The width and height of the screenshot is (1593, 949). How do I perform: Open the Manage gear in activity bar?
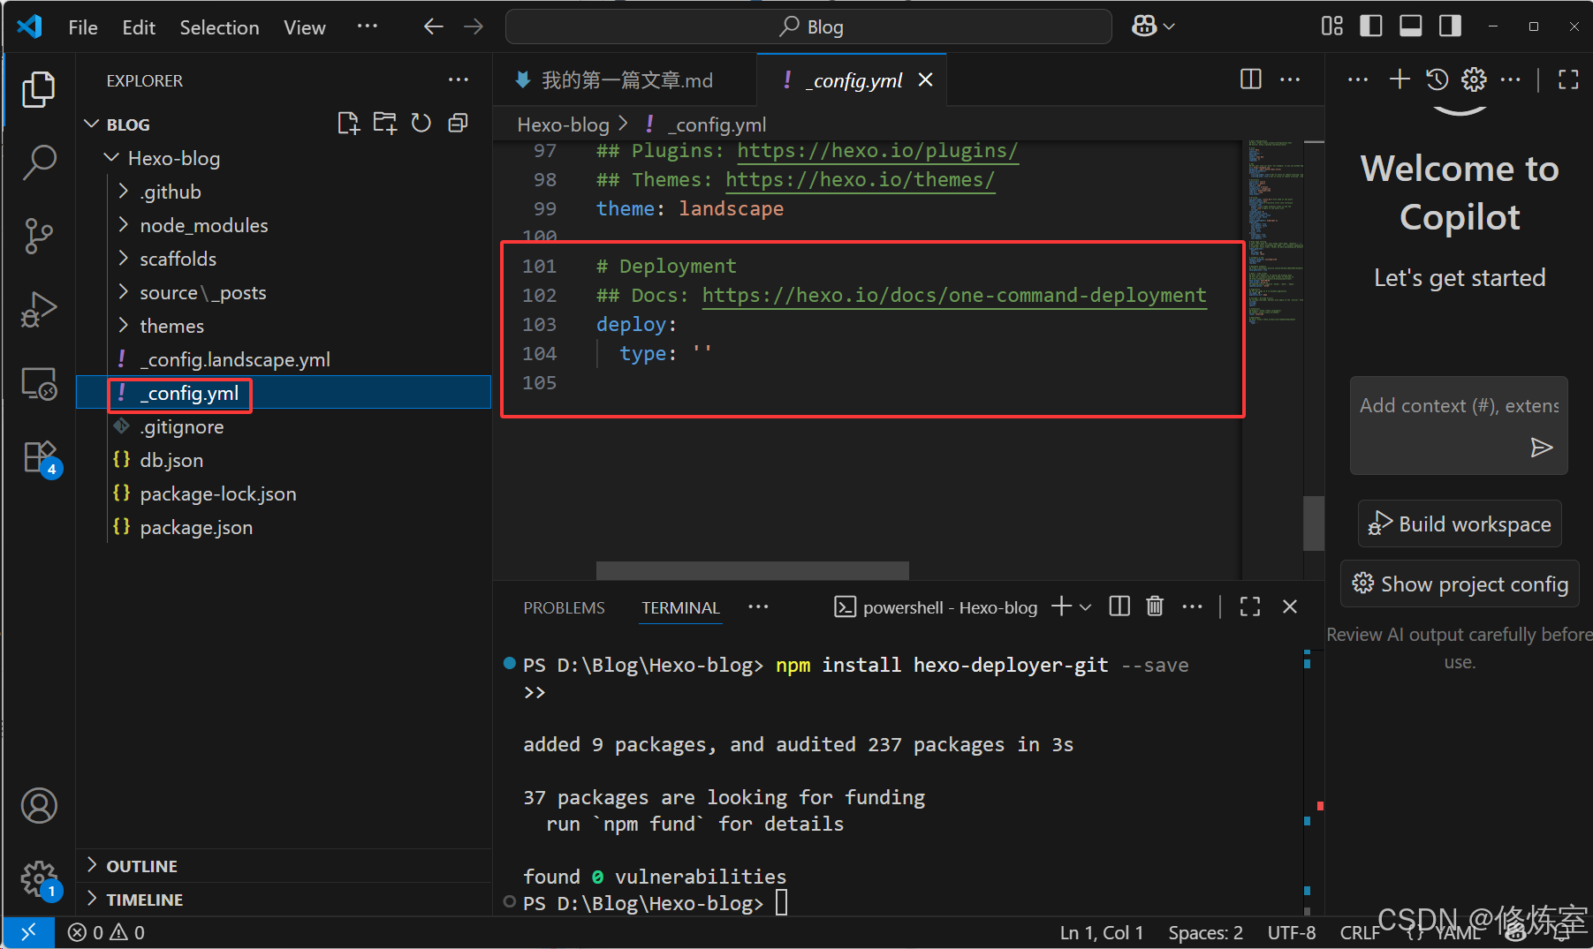(x=38, y=879)
